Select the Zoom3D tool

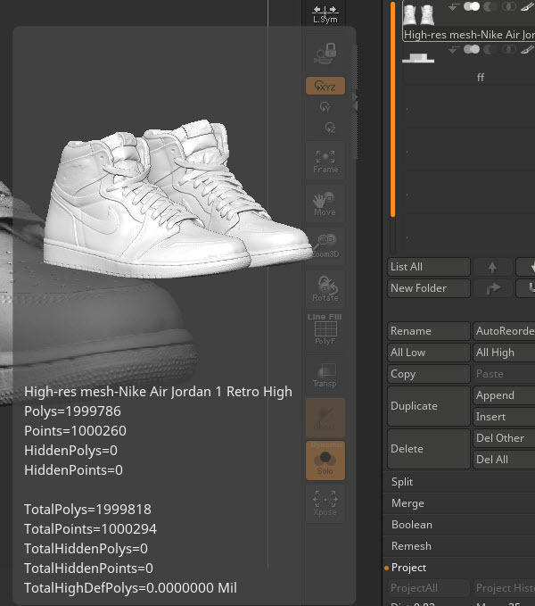click(x=325, y=245)
